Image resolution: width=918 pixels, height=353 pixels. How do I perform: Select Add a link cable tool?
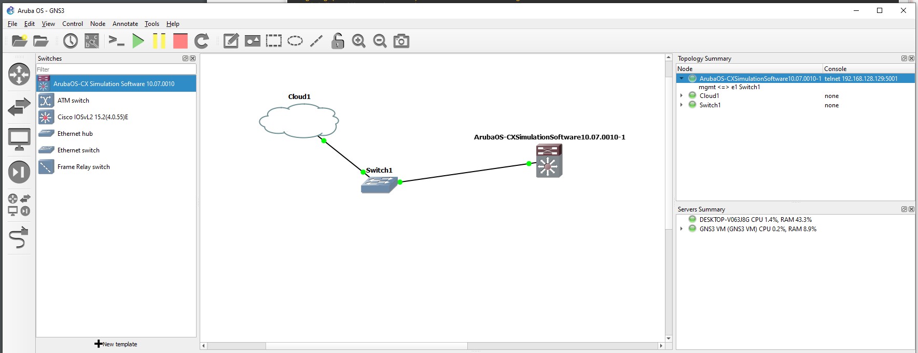click(19, 238)
